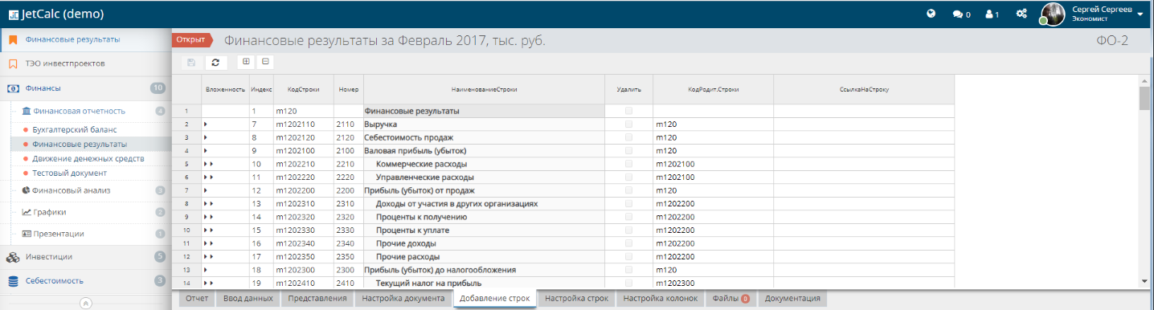Open the Себестоимость sidebar section
The image size is (1154, 310).
point(86,281)
